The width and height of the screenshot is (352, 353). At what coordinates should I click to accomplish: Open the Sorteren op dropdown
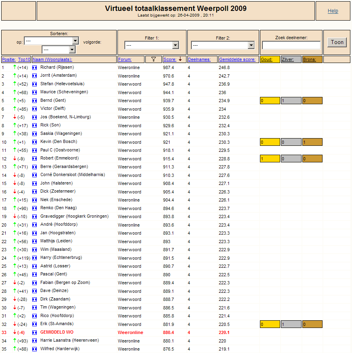click(x=52, y=41)
